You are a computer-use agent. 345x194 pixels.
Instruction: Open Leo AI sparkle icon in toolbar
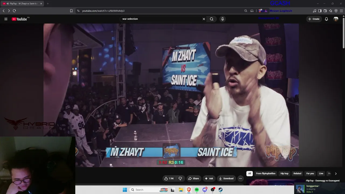[x=331, y=11]
